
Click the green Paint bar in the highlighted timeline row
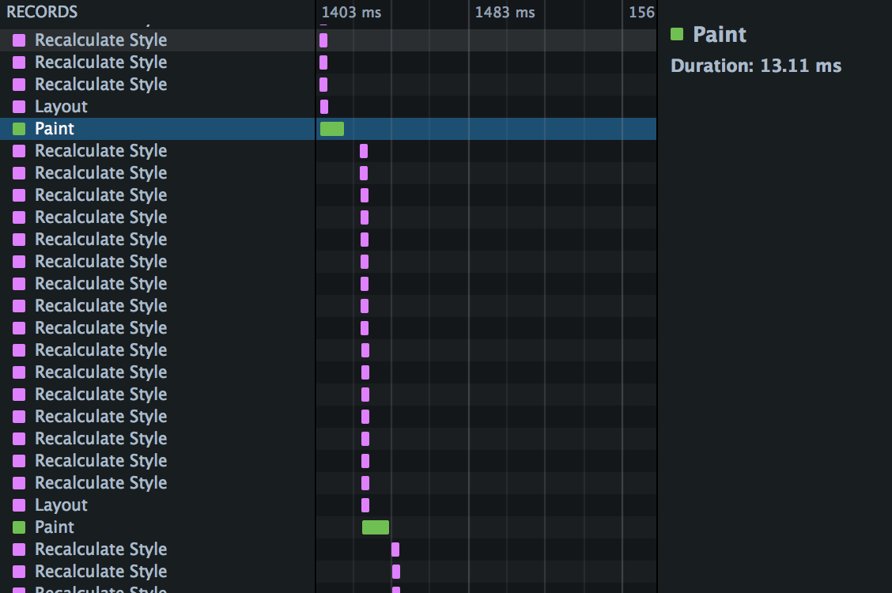pos(332,129)
